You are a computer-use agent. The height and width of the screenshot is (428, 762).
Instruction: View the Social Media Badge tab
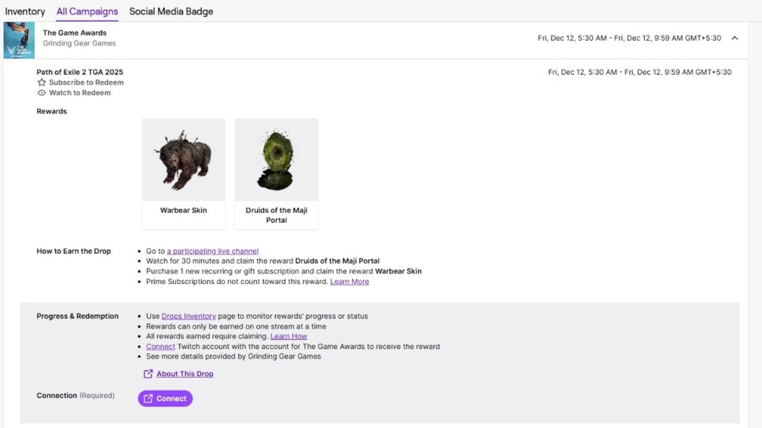tap(171, 11)
